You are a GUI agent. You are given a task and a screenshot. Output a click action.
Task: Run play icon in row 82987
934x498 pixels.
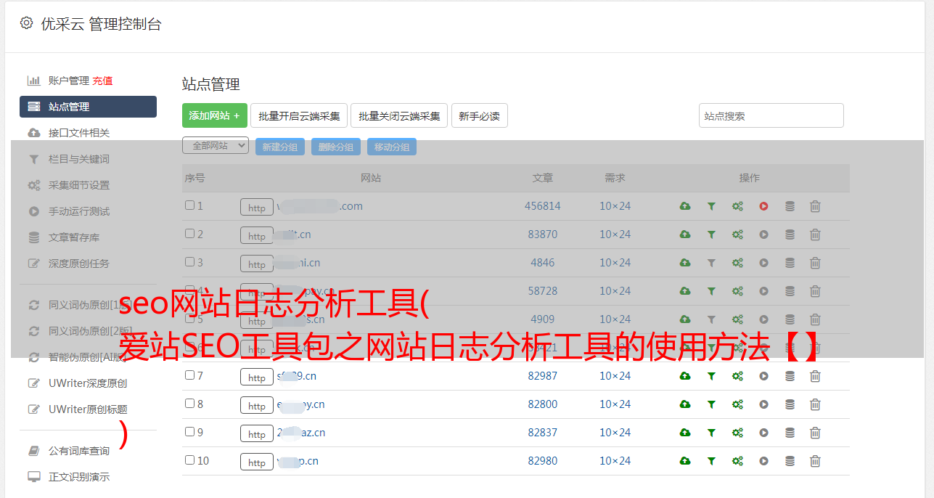[763, 376]
